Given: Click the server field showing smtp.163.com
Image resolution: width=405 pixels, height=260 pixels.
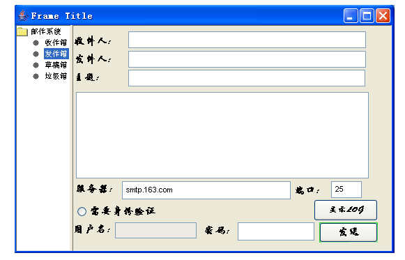Looking at the screenshot, I should pyautogui.click(x=206, y=190).
